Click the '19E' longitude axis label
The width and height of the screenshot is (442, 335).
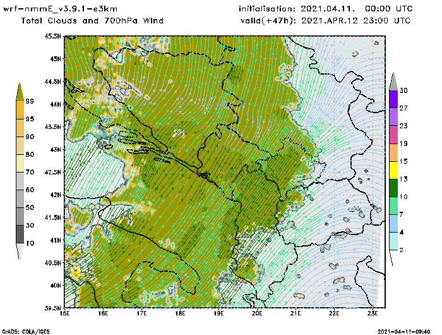point(218,314)
